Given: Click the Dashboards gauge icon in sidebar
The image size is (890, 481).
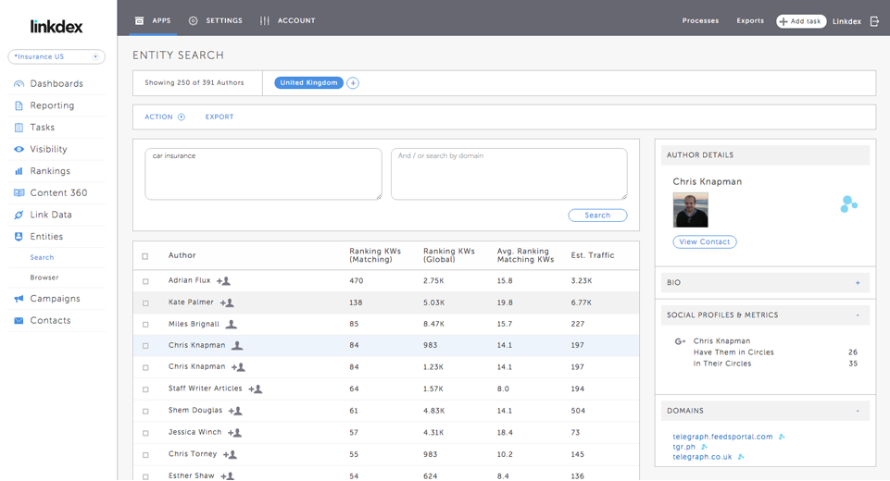Looking at the screenshot, I should (19, 84).
